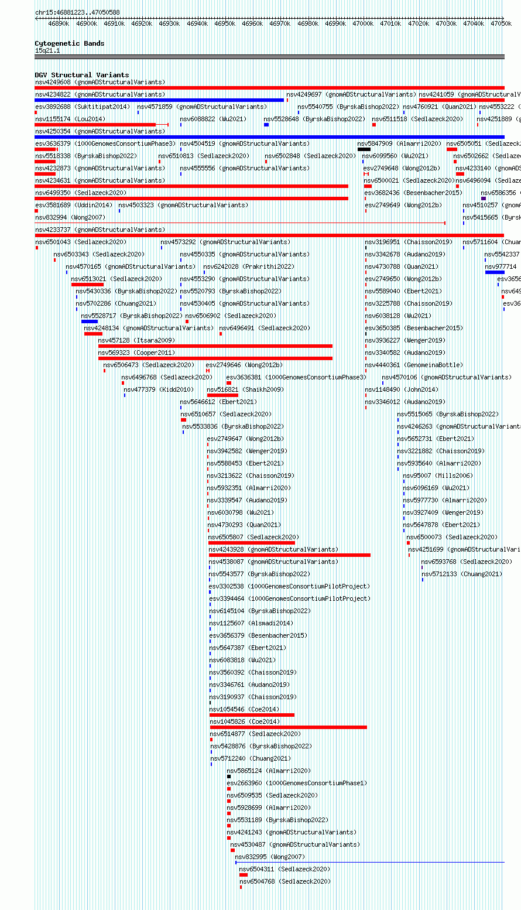This screenshot has height=910, width=521.
Task: Click the gray 15q21.1 cytogenetic band bar
Action: [x=269, y=57]
